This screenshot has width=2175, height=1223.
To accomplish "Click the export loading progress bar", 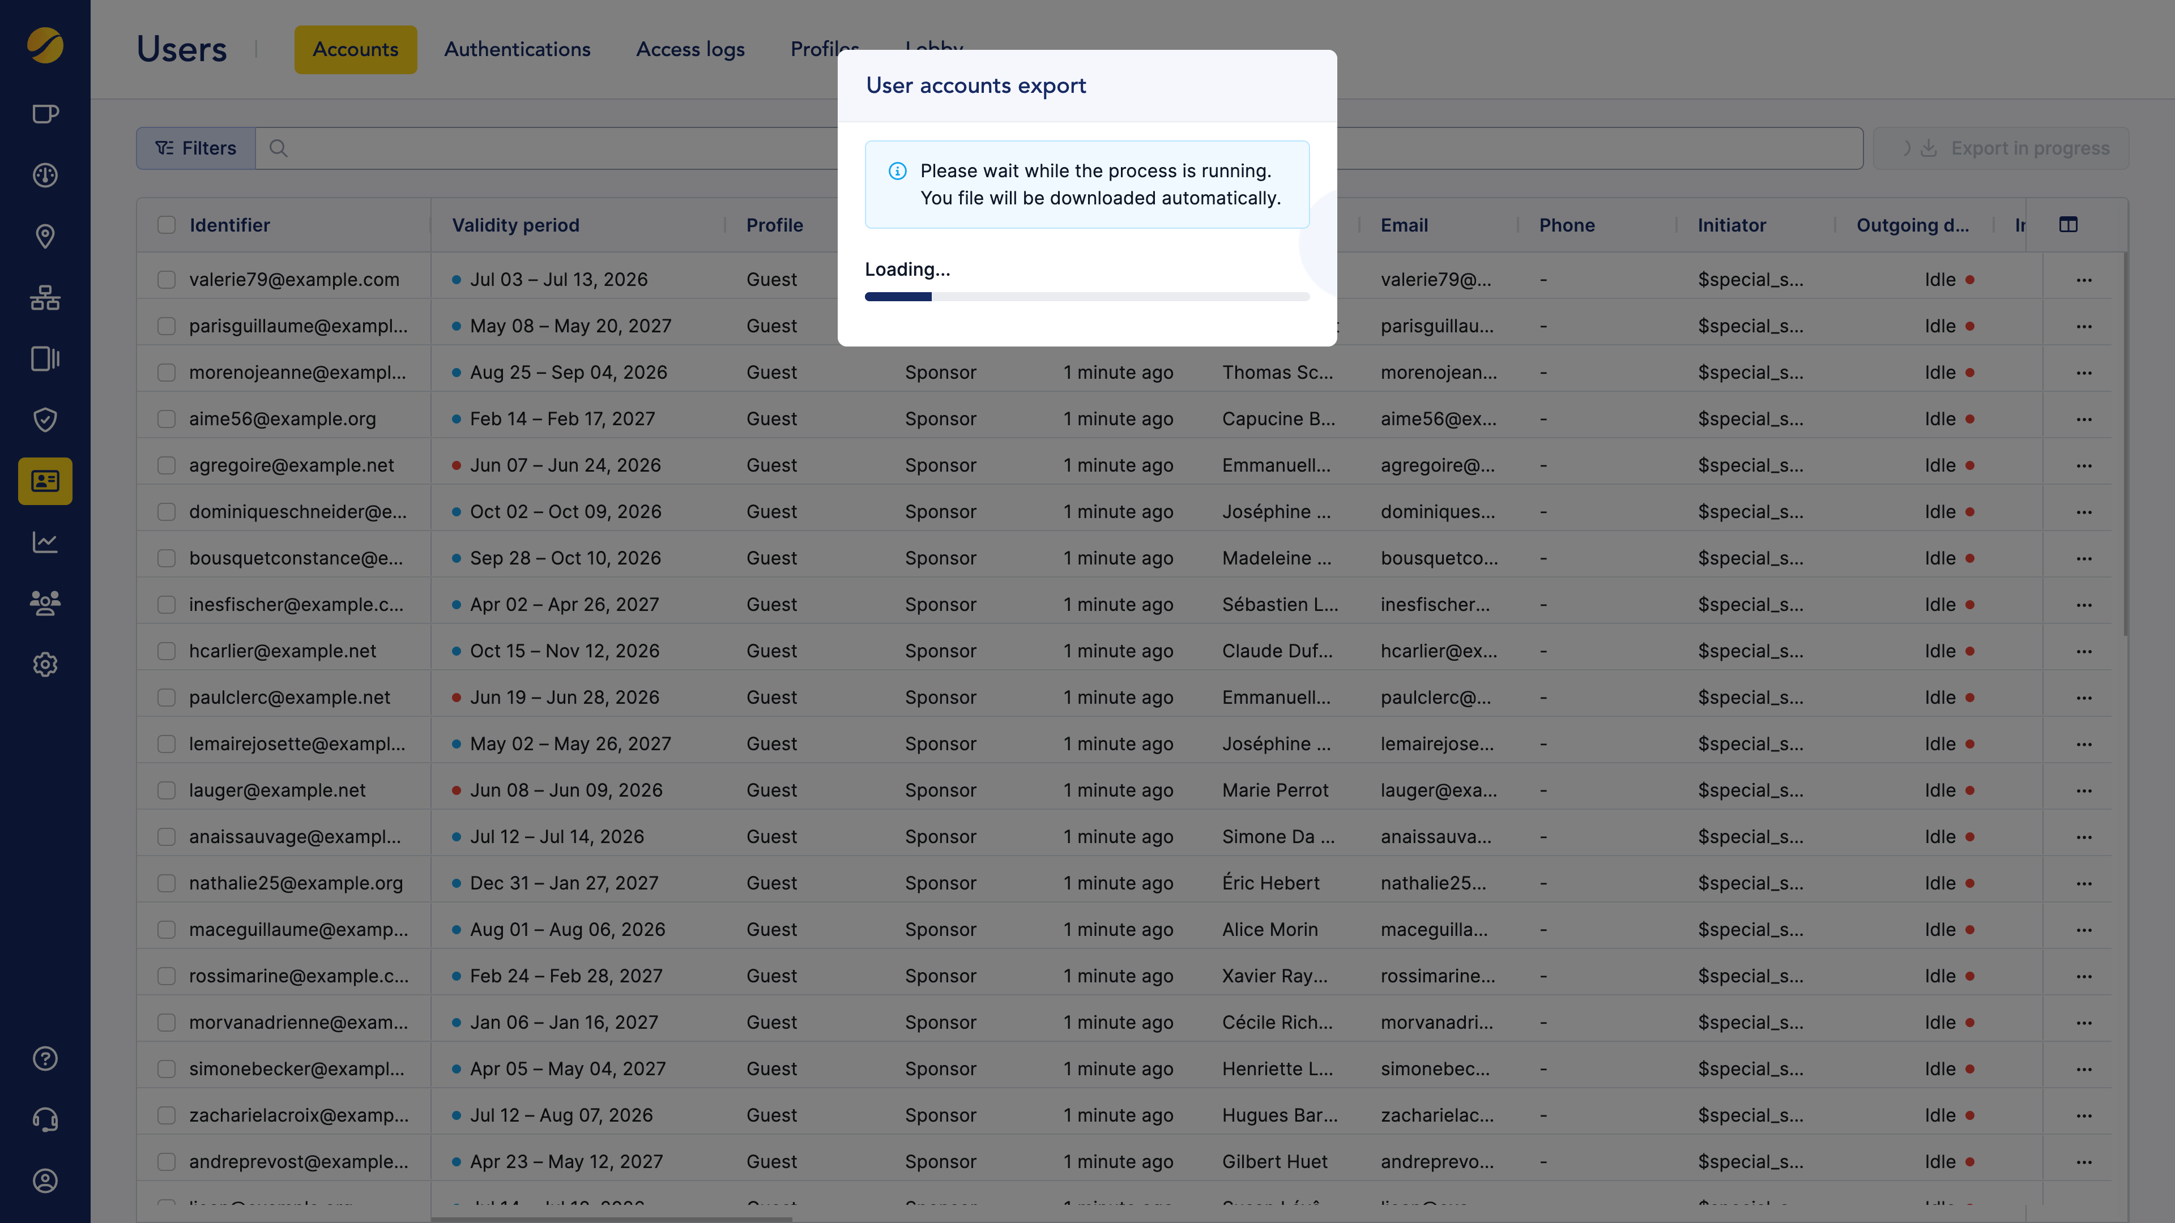I will pyautogui.click(x=1087, y=296).
